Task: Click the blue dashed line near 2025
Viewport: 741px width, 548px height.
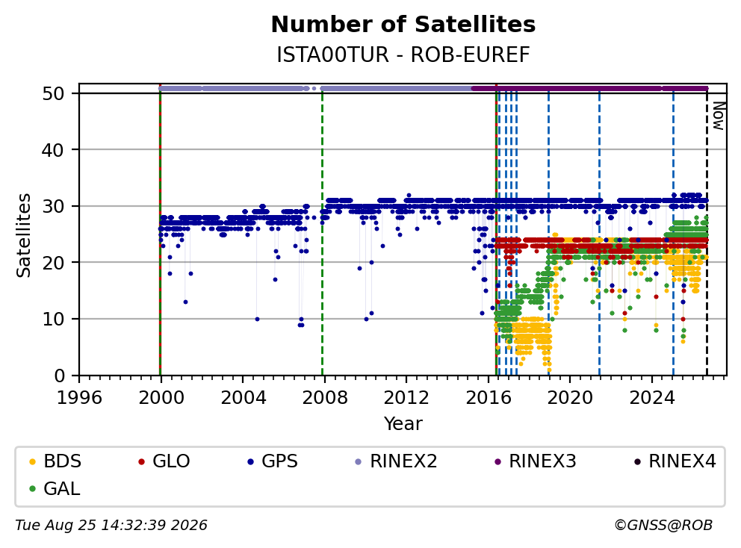Action: pos(674,231)
